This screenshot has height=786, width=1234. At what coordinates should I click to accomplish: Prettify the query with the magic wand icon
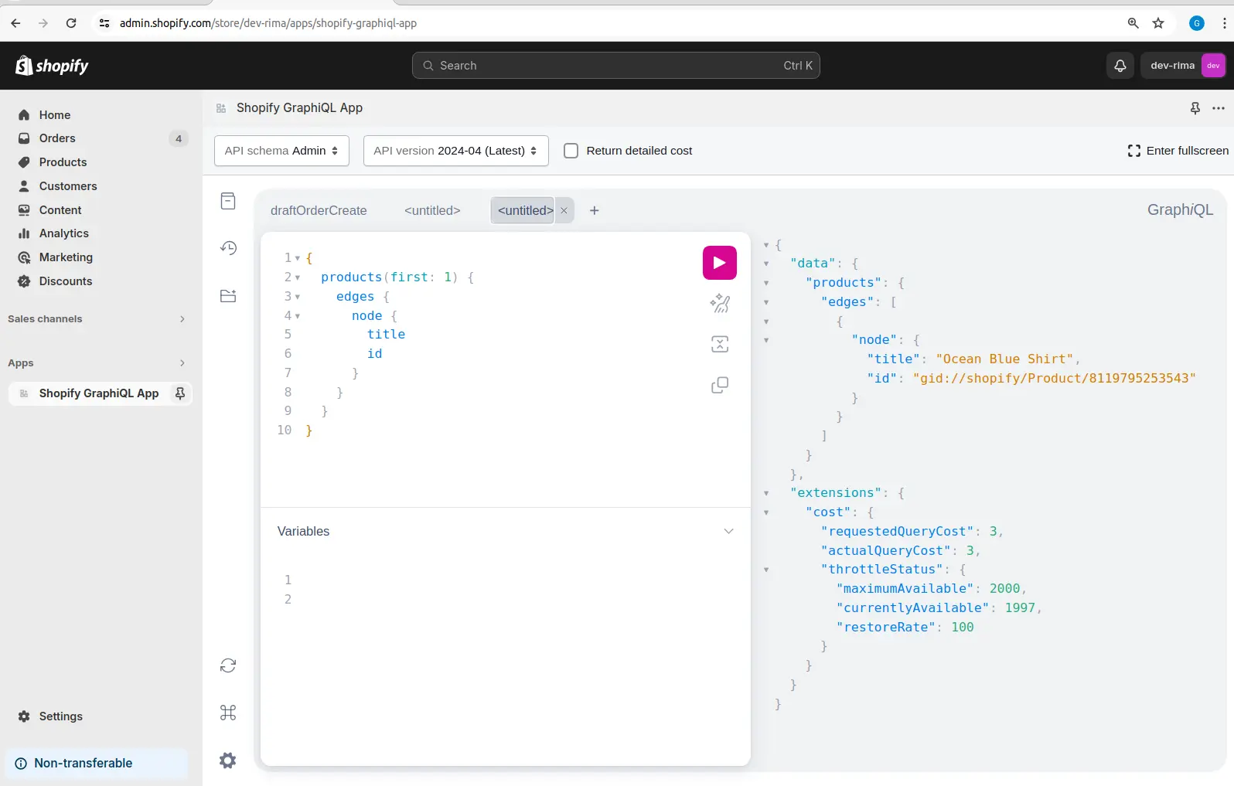(x=720, y=303)
